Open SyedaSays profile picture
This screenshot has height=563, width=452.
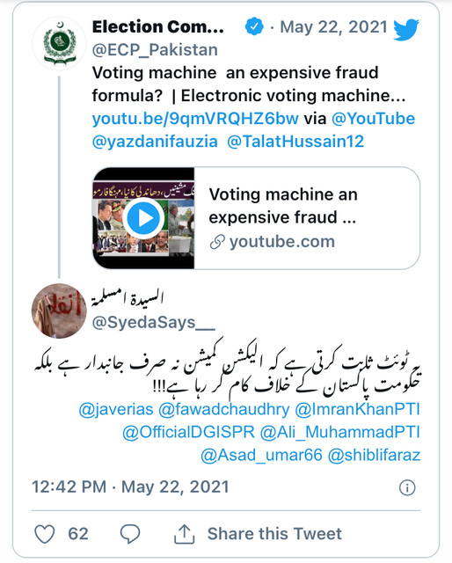pyautogui.click(x=59, y=311)
